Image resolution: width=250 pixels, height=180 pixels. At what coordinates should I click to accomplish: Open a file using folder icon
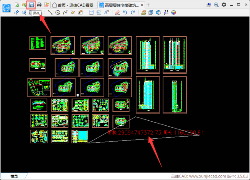tap(24, 5)
